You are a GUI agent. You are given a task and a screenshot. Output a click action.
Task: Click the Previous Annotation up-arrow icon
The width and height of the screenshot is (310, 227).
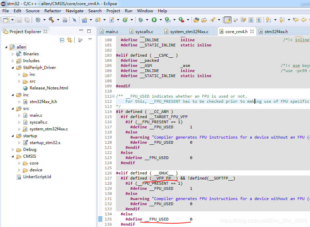click(x=282, y=20)
